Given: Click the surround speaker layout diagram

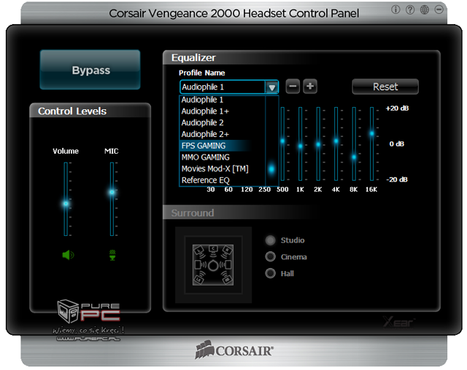Looking at the screenshot, I should click(213, 265).
